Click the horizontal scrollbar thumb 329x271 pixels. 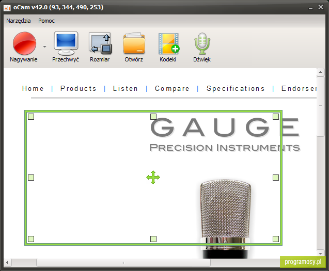(123, 263)
